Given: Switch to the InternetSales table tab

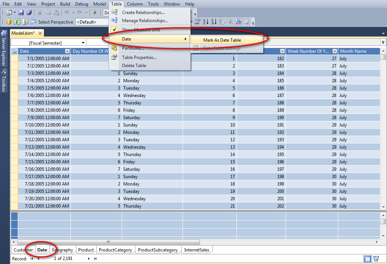Looking at the screenshot, I should [197, 250].
